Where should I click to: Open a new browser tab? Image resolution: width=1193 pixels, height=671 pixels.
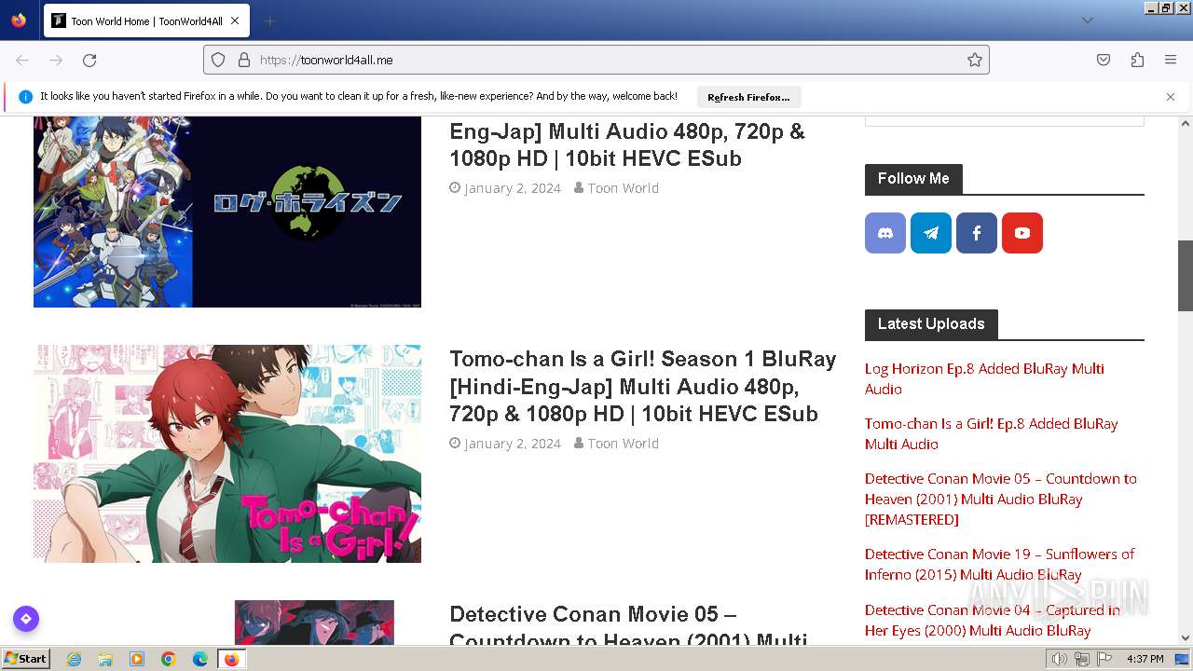click(269, 21)
